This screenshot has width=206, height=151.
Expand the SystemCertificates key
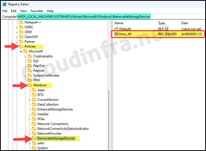pyautogui.click(x=25, y=76)
